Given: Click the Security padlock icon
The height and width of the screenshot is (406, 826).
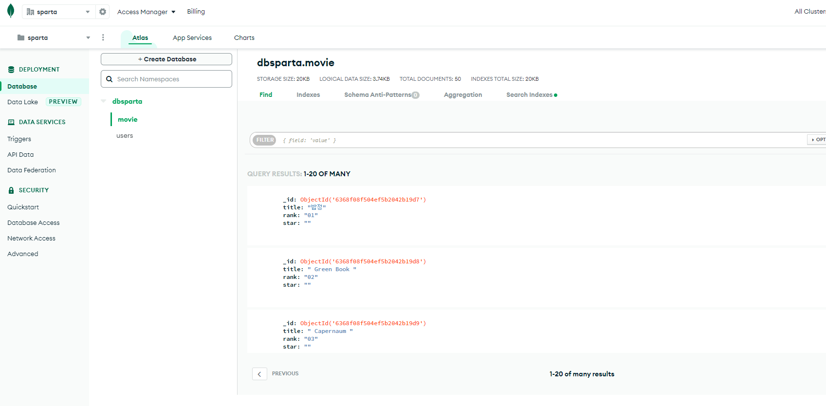Looking at the screenshot, I should tap(11, 190).
